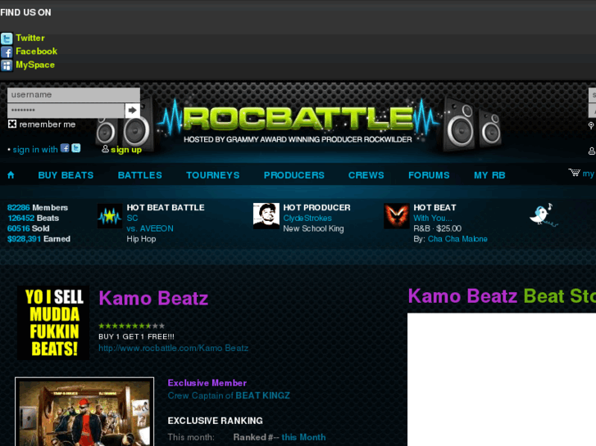Open the SC battle link
Screen dimensions: 596x446
pos(132,218)
